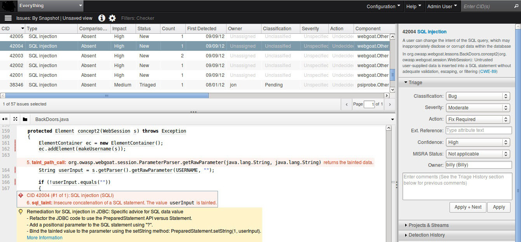Open the Action dropdown showing Fix Required
This screenshot has height=242, width=521.
click(477, 119)
